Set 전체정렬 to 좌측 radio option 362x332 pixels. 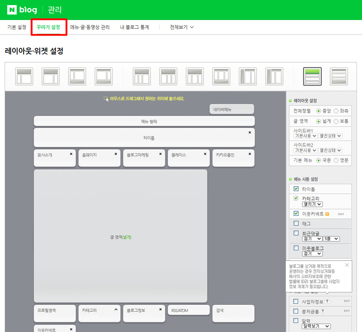pyautogui.click(x=336, y=111)
